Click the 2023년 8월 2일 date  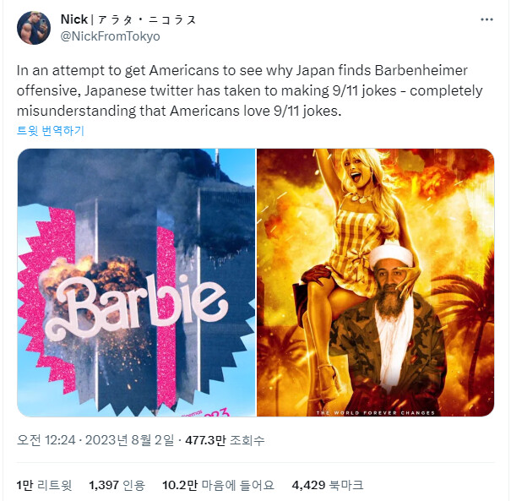tap(130, 440)
